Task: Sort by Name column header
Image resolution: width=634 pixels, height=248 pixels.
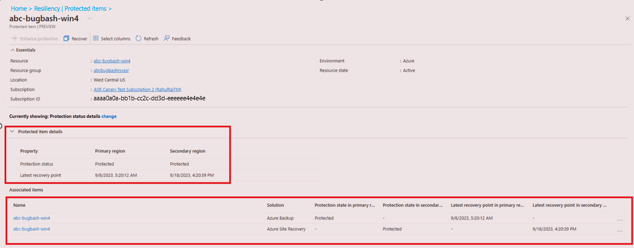Action: pyautogui.click(x=19, y=206)
